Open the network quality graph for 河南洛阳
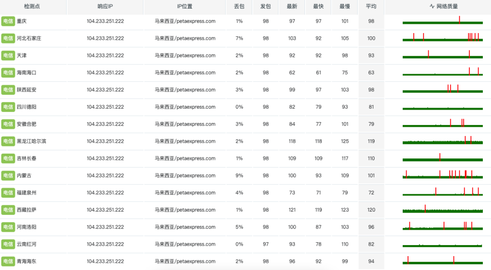 tap(442, 226)
